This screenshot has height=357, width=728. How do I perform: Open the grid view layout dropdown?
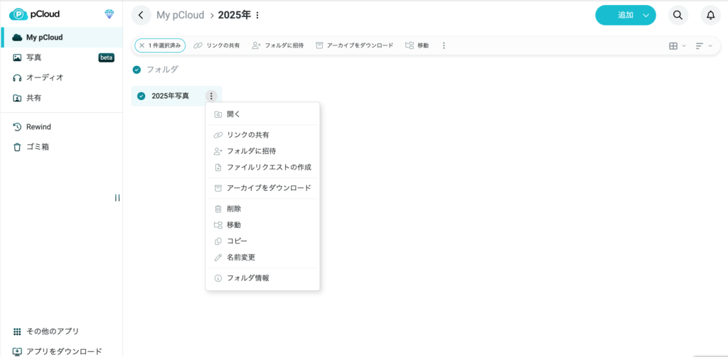pos(677,45)
